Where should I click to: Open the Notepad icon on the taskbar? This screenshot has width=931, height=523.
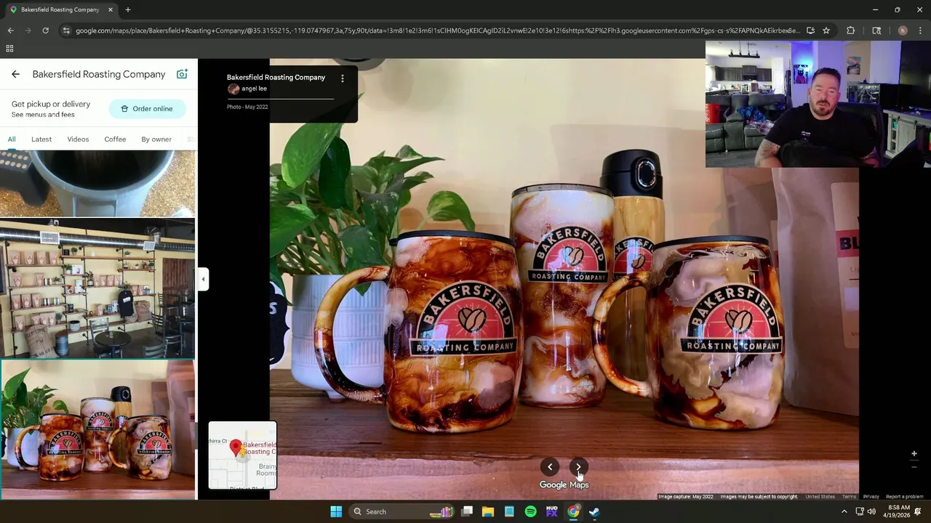pyautogui.click(x=509, y=511)
